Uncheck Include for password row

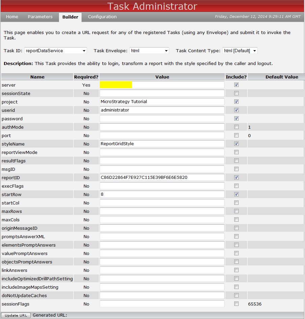tap(236, 119)
